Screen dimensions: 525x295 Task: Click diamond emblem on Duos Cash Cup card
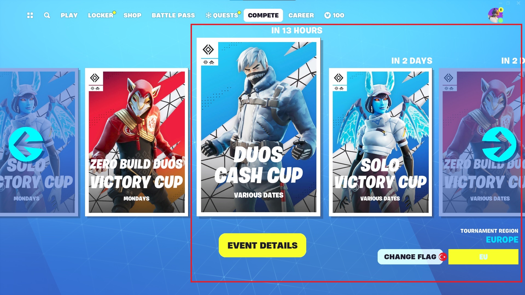(208, 50)
